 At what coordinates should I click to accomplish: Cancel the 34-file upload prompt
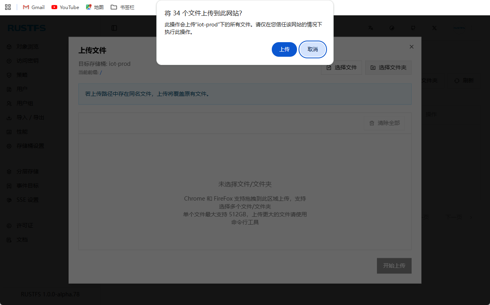click(313, 49)
